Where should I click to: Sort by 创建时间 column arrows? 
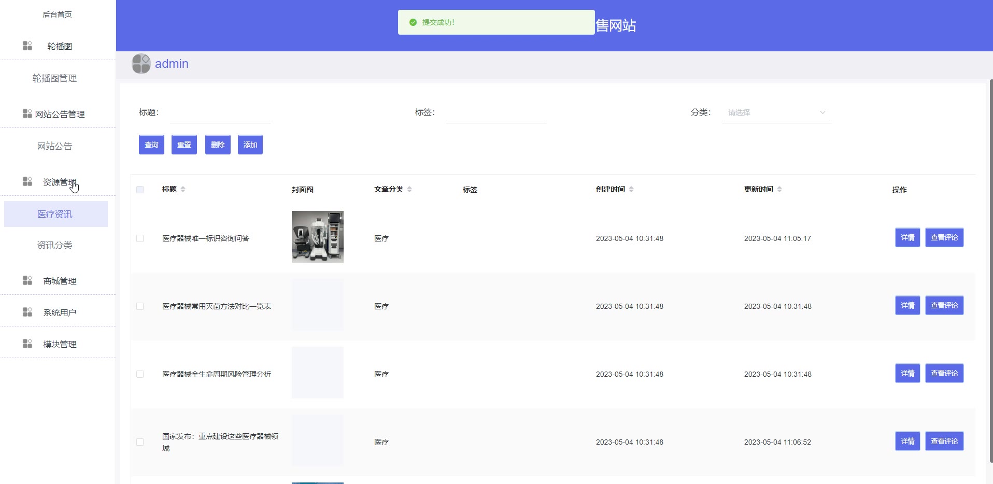631,189
